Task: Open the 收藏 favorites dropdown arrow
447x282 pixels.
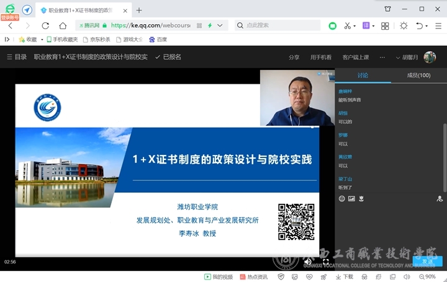Action: click(x=42, y=40)
